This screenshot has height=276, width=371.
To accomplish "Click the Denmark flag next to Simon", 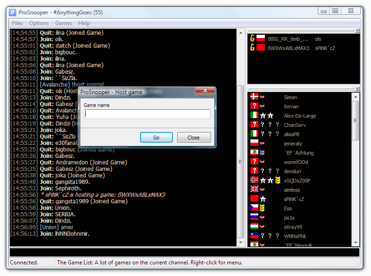I will coord(254,97).
